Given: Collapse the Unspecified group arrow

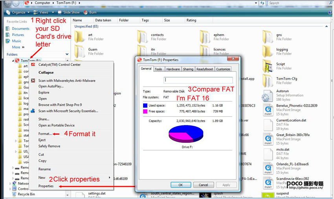Looking at the screenshot, I should click(326, 26).
